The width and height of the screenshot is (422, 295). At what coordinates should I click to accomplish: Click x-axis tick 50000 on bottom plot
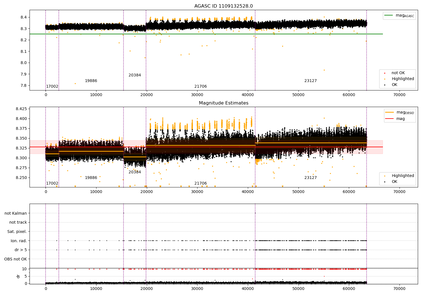tap(298, 289)
